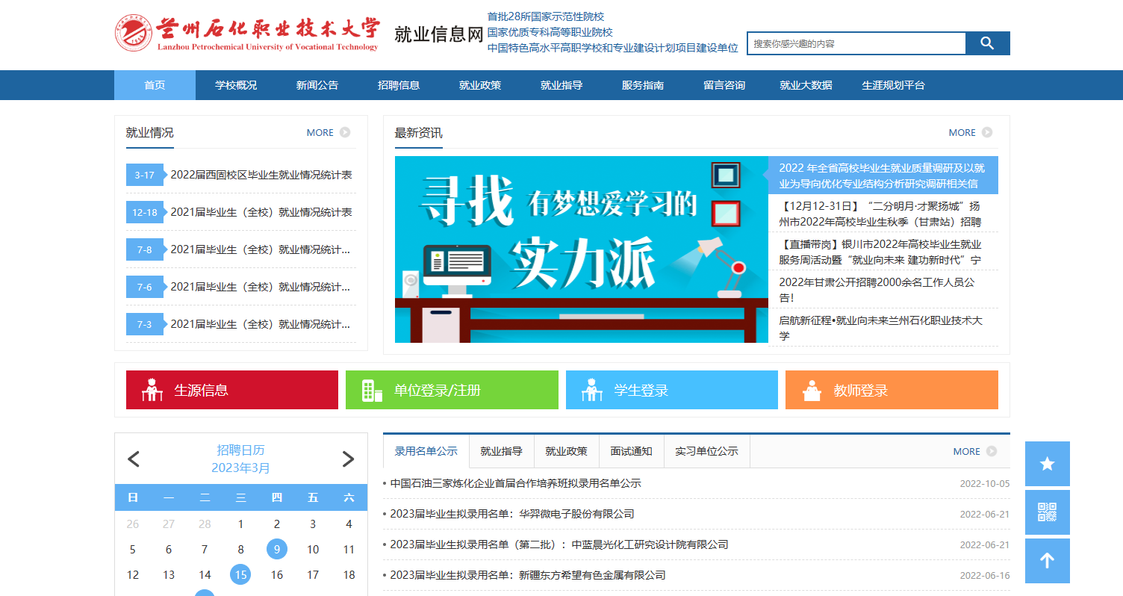Advance calendar to next month
This screenshot has width=1123, height=596.
coord(348,459)
